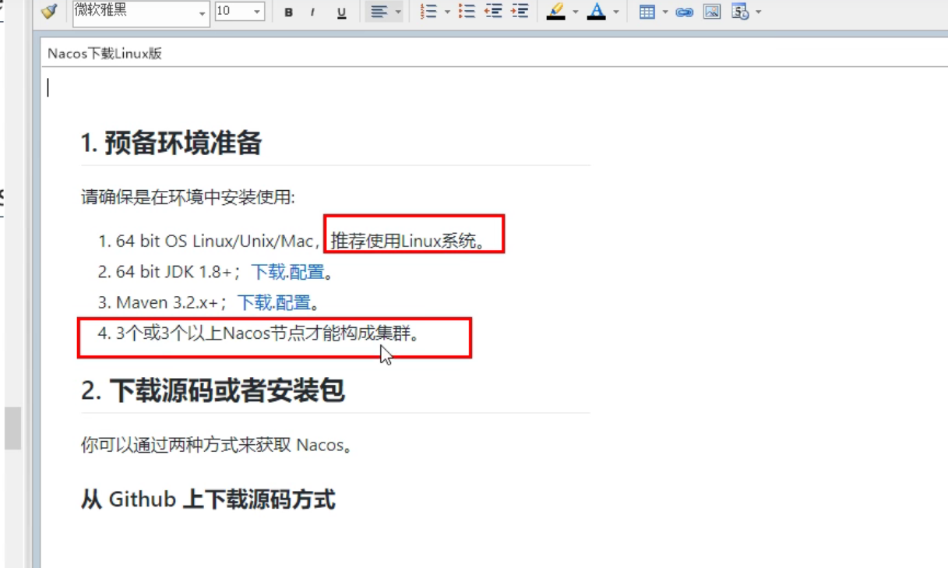948x568 pixels.
Task: Click the text 64 bit OS Linux/Unix/Mac
Action: pyautogui.click(x=214, y=242)
